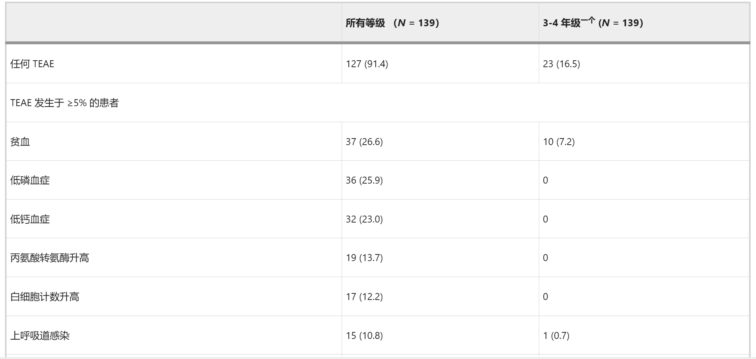Image resolution: width=756 pixels, height=359 pixels.
Task: Click the value "36 (25.9)"
Action: [364, 180]
